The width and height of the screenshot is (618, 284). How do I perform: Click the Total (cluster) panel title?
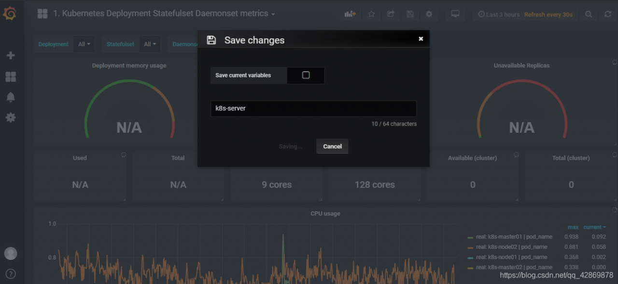point(571,158)
